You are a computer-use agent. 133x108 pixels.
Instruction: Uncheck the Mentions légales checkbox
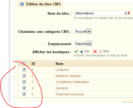(24, 76)
